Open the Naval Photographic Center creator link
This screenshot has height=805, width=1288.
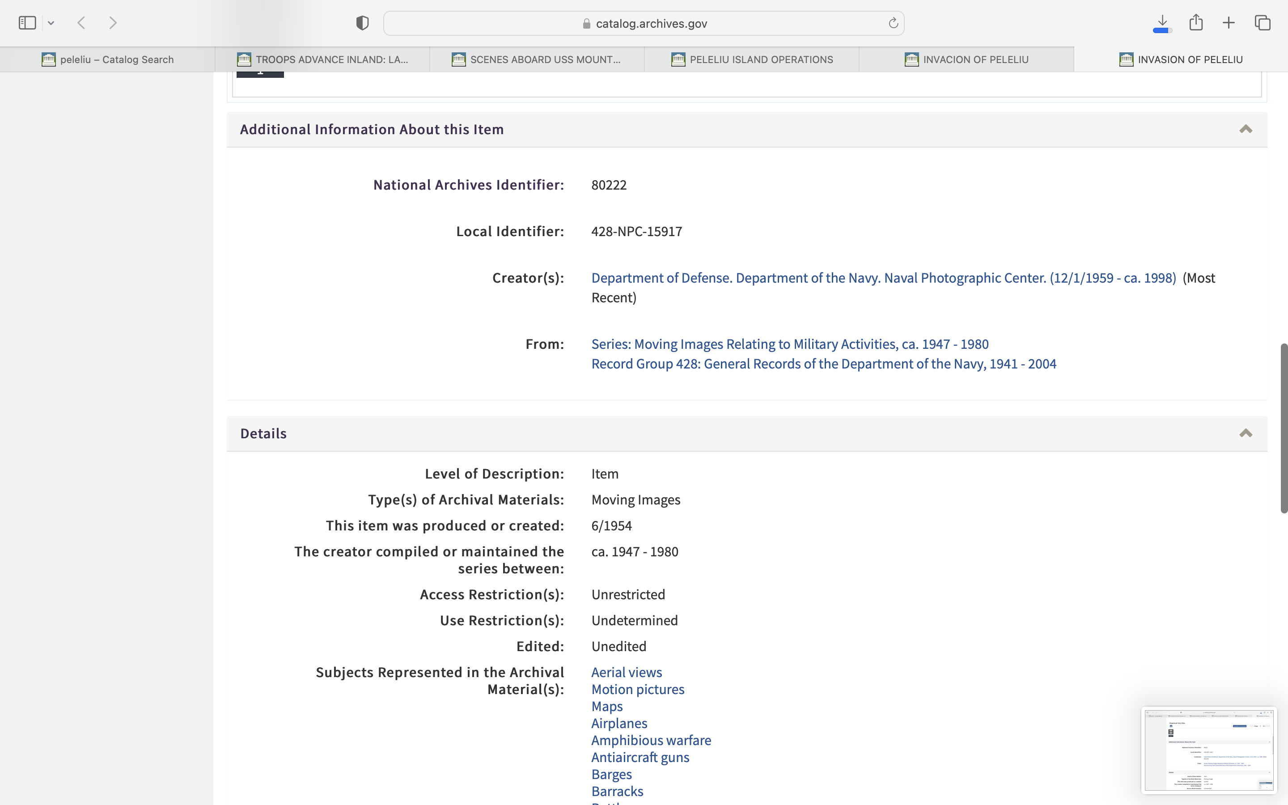coord(884,278)
